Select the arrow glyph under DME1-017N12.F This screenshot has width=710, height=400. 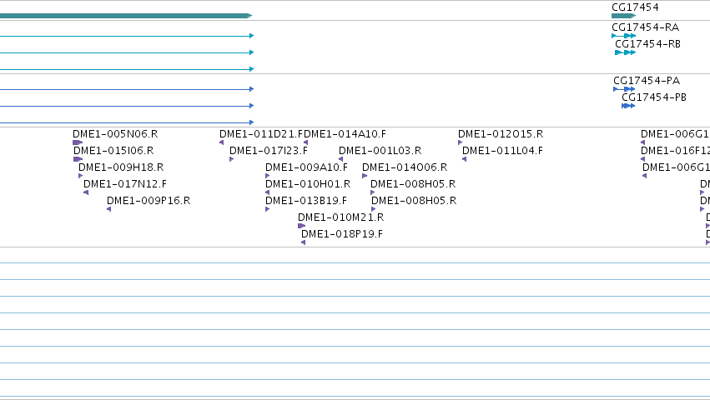[x=86, y=192]
